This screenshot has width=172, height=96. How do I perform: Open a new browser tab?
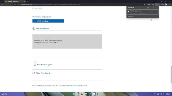27,1
